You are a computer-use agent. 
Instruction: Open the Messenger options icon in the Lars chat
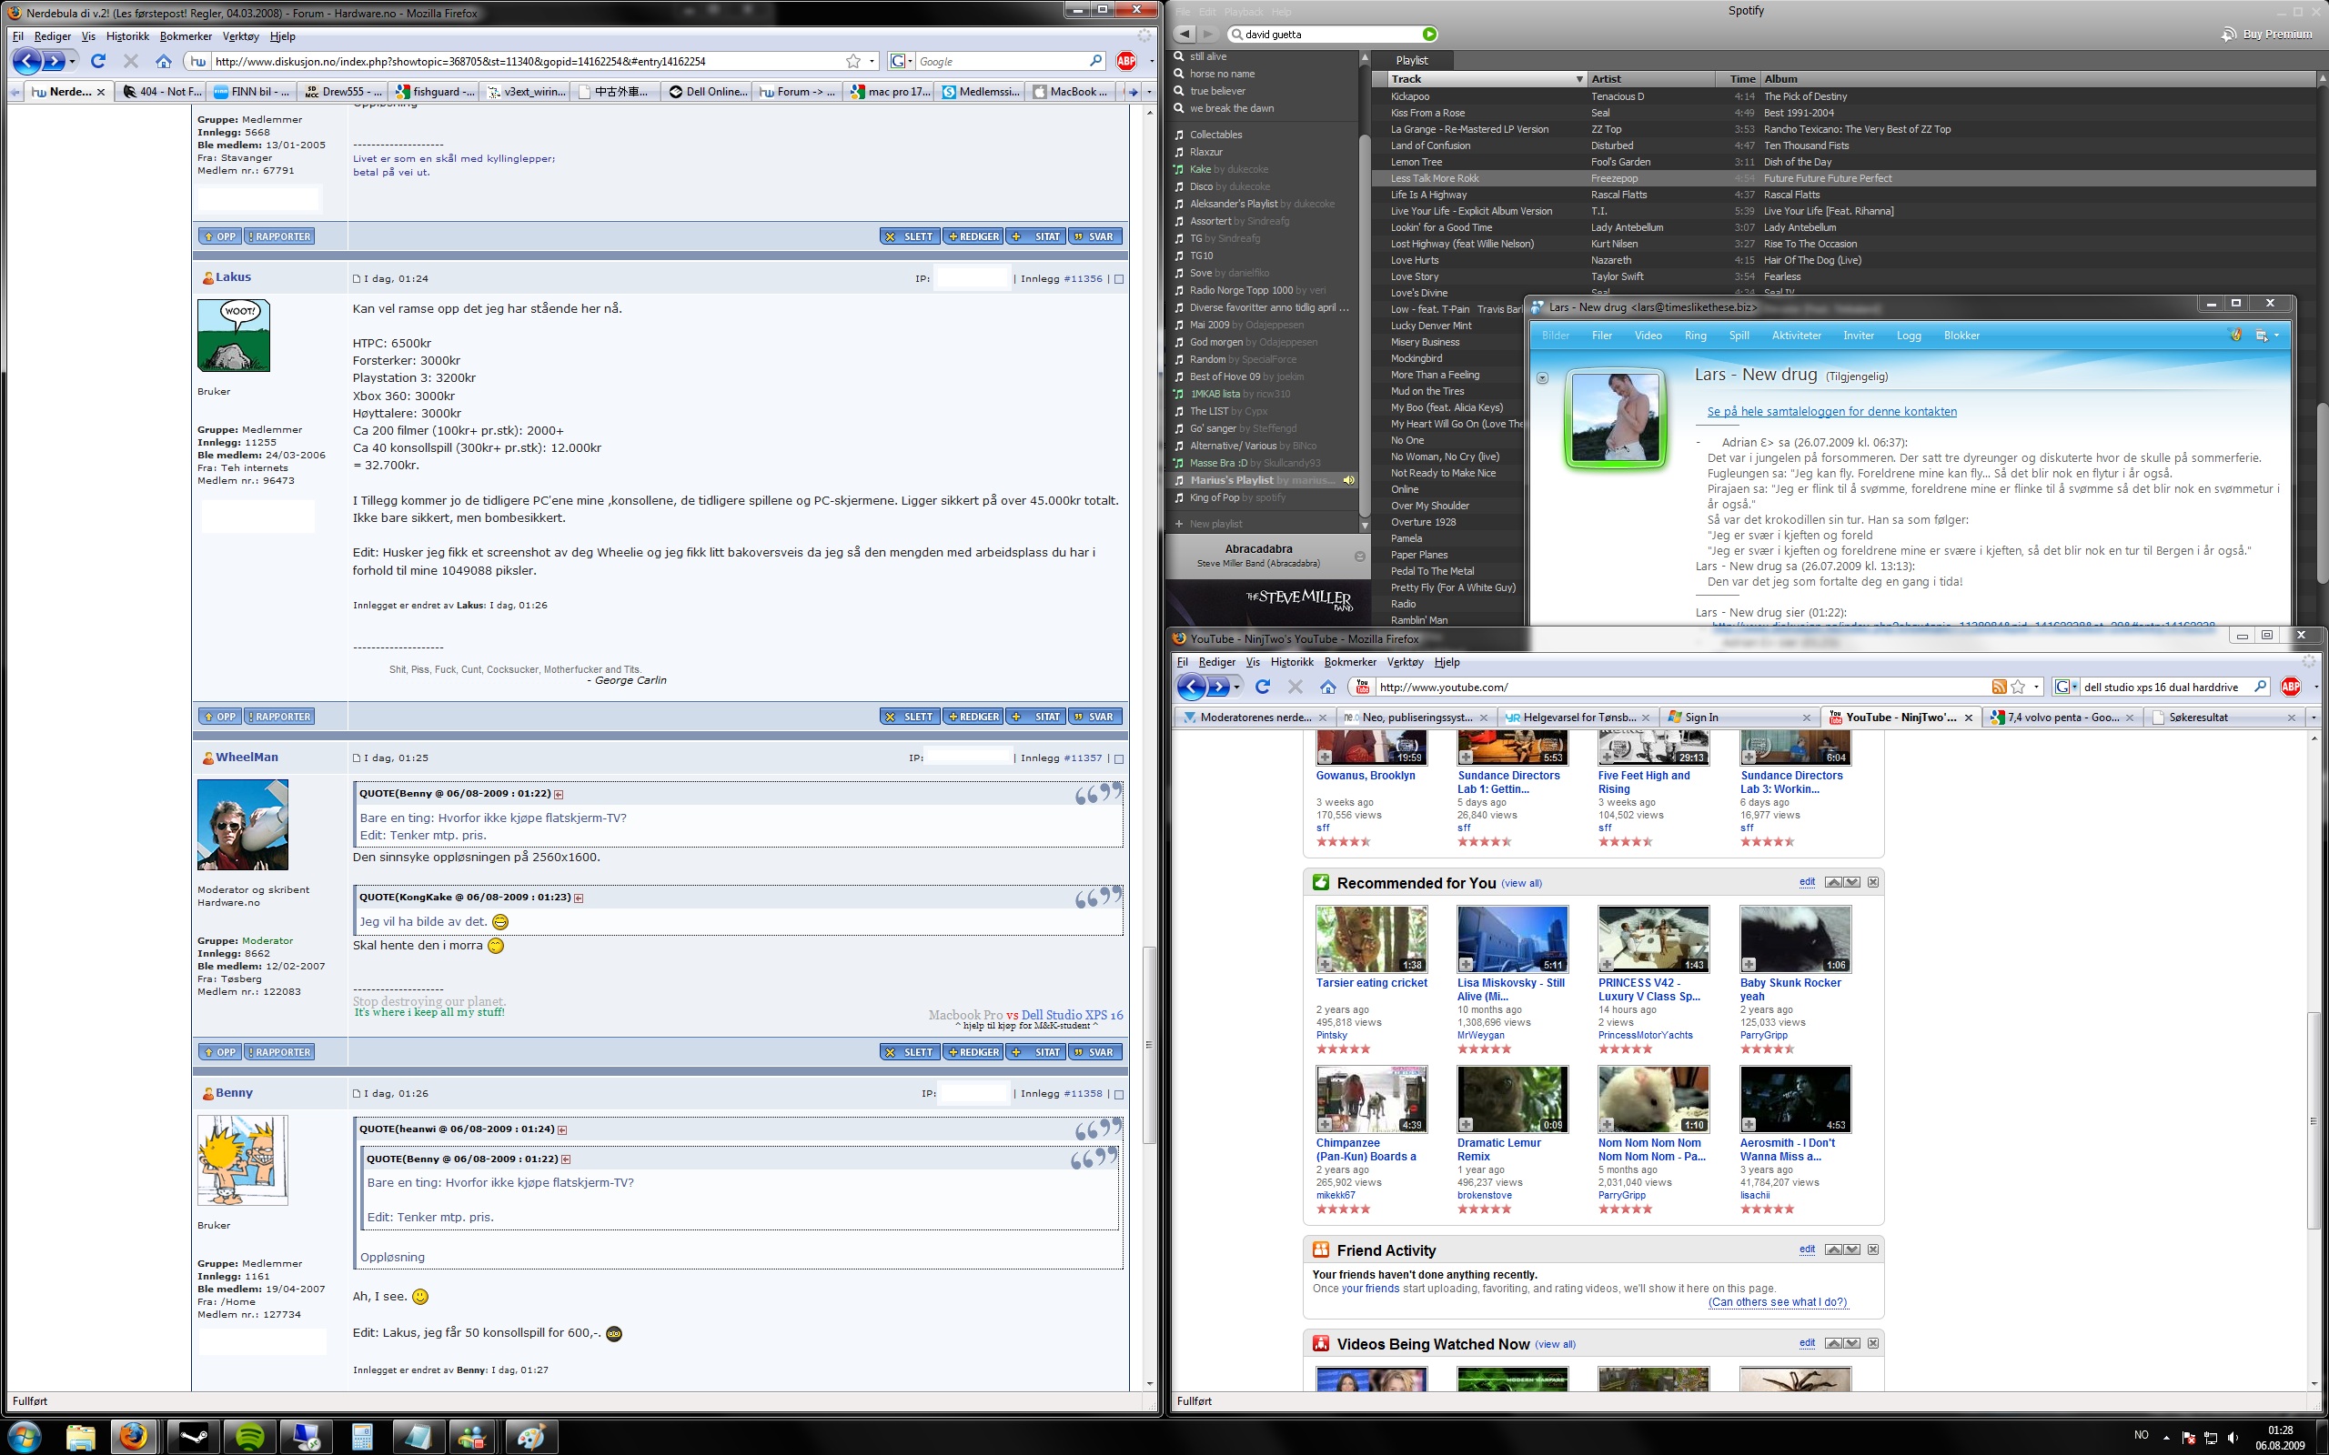point(2263,336)
